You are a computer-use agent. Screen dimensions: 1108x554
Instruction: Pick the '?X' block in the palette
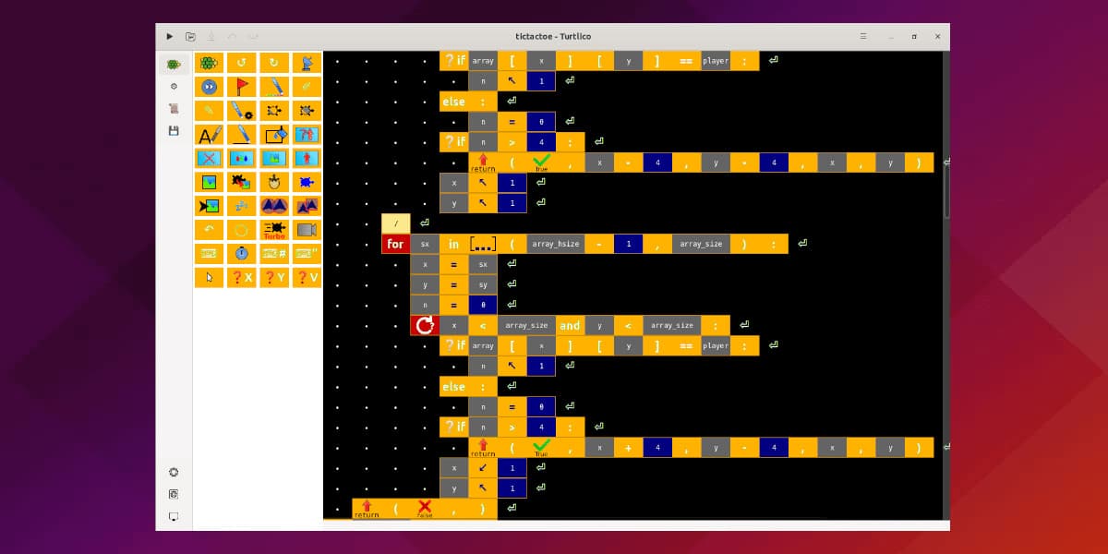pyautogui.click(x=242, y=277)
